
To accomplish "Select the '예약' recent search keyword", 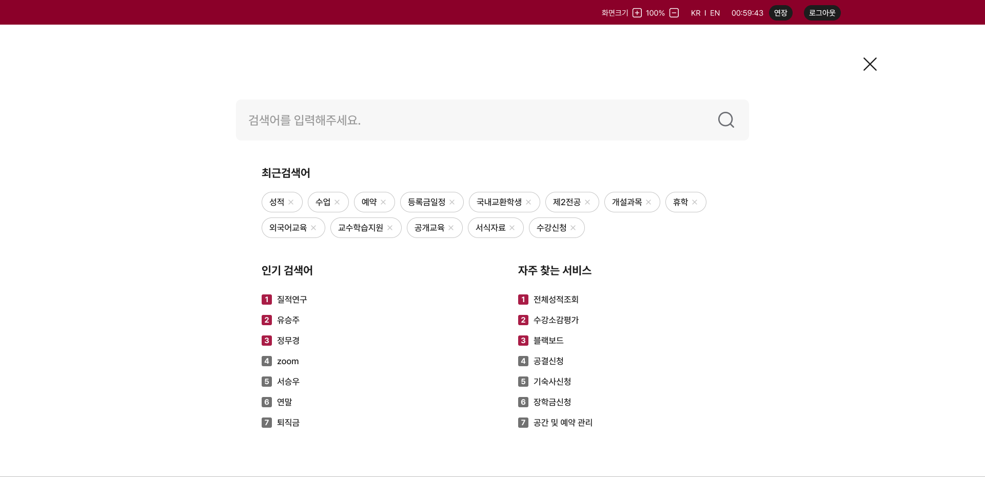I will pyautogui.click(x=368, y=202).
